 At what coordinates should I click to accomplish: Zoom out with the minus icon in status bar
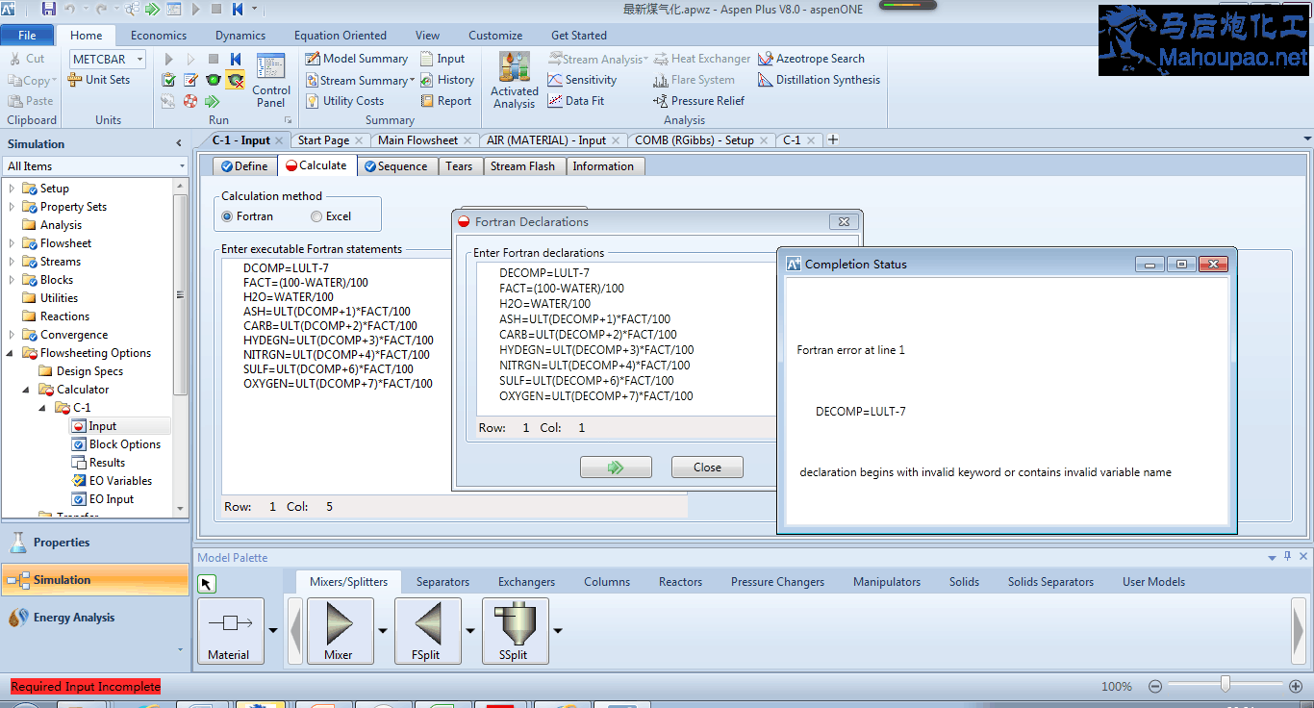coord(1155,686)
